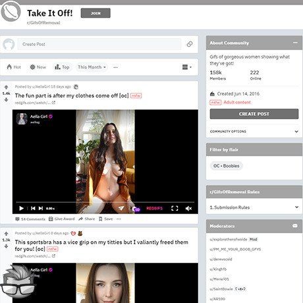
Task: Click the link post icon beside Create Post
Action: [x=190, y=44]
